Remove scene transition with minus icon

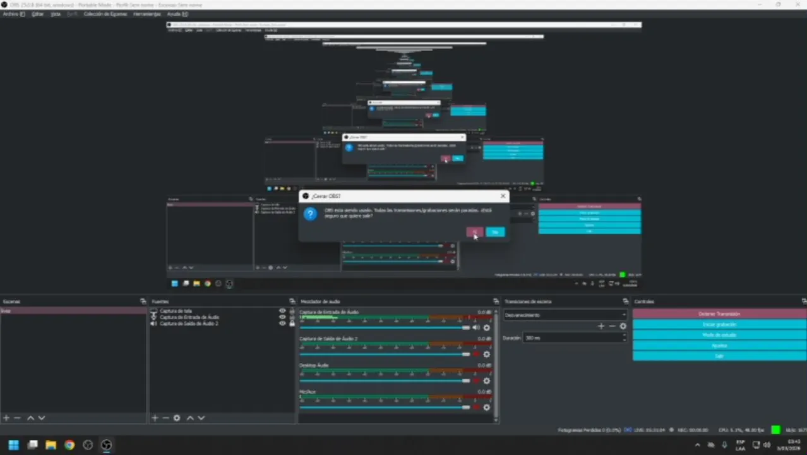point(612,326)
